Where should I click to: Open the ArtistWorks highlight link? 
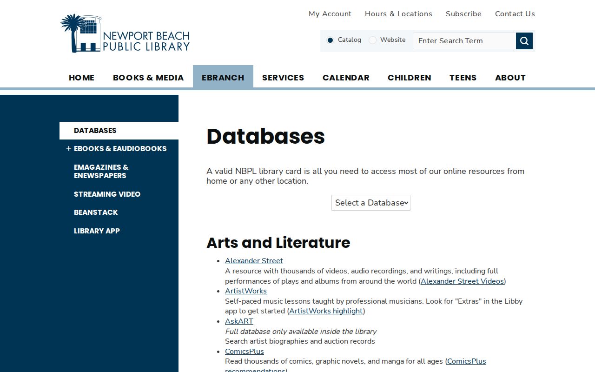tap(326, 311)
